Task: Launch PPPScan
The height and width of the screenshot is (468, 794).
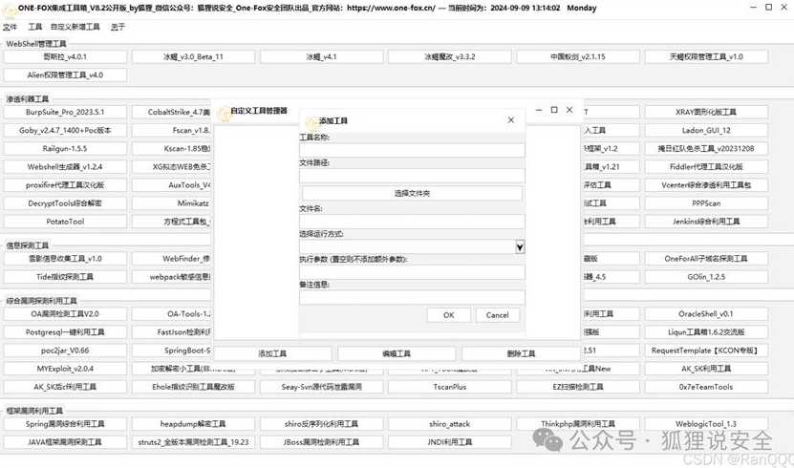Action: (x=706, y=202)
